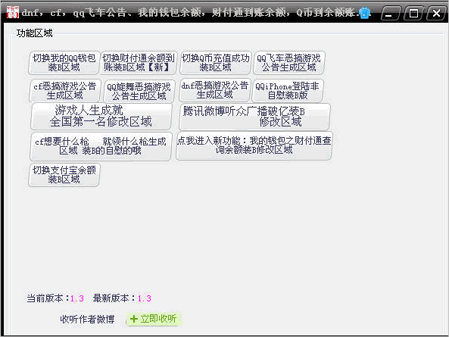Open 切换财付通余额到账装B区域【新】

pyautogui.click(x=139, y=63)
